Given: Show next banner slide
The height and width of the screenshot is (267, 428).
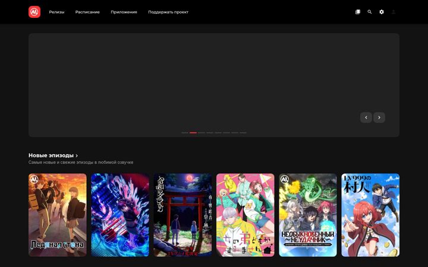Looking at the screenshot, I should point(379,117).
